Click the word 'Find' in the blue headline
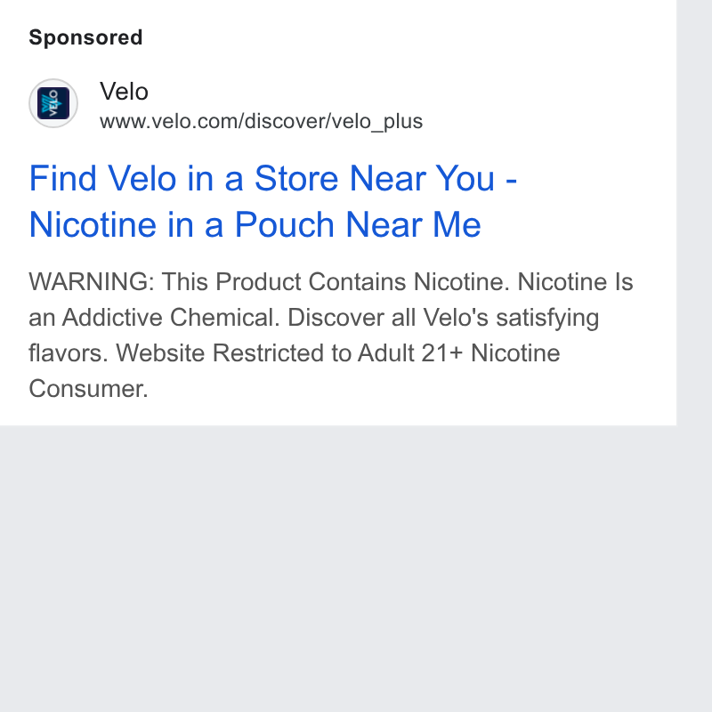This screenshot has height=712, width=712. (x=62, y=179)
